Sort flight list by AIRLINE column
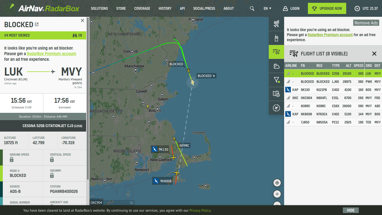The width and height of the screenshot is (382, 215). [x=291, y=66]
